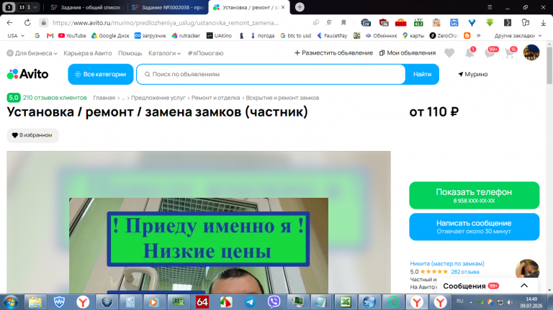Go to Ремонт и отделка breadcrumb

215,98
